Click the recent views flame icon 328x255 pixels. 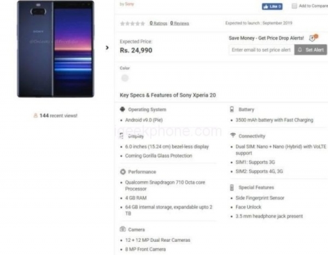pyautogui.click(x=36, y=116)
